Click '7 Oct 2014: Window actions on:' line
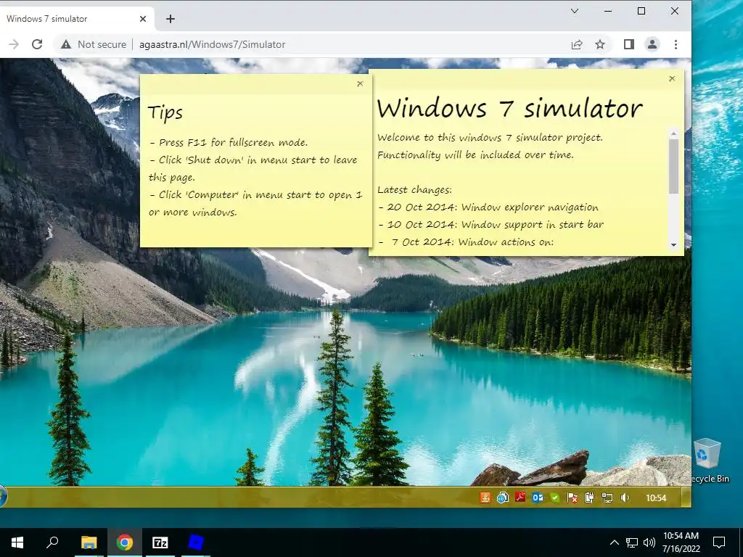The width and height of the screenshot is (743, 557). [x=466, y=242]
